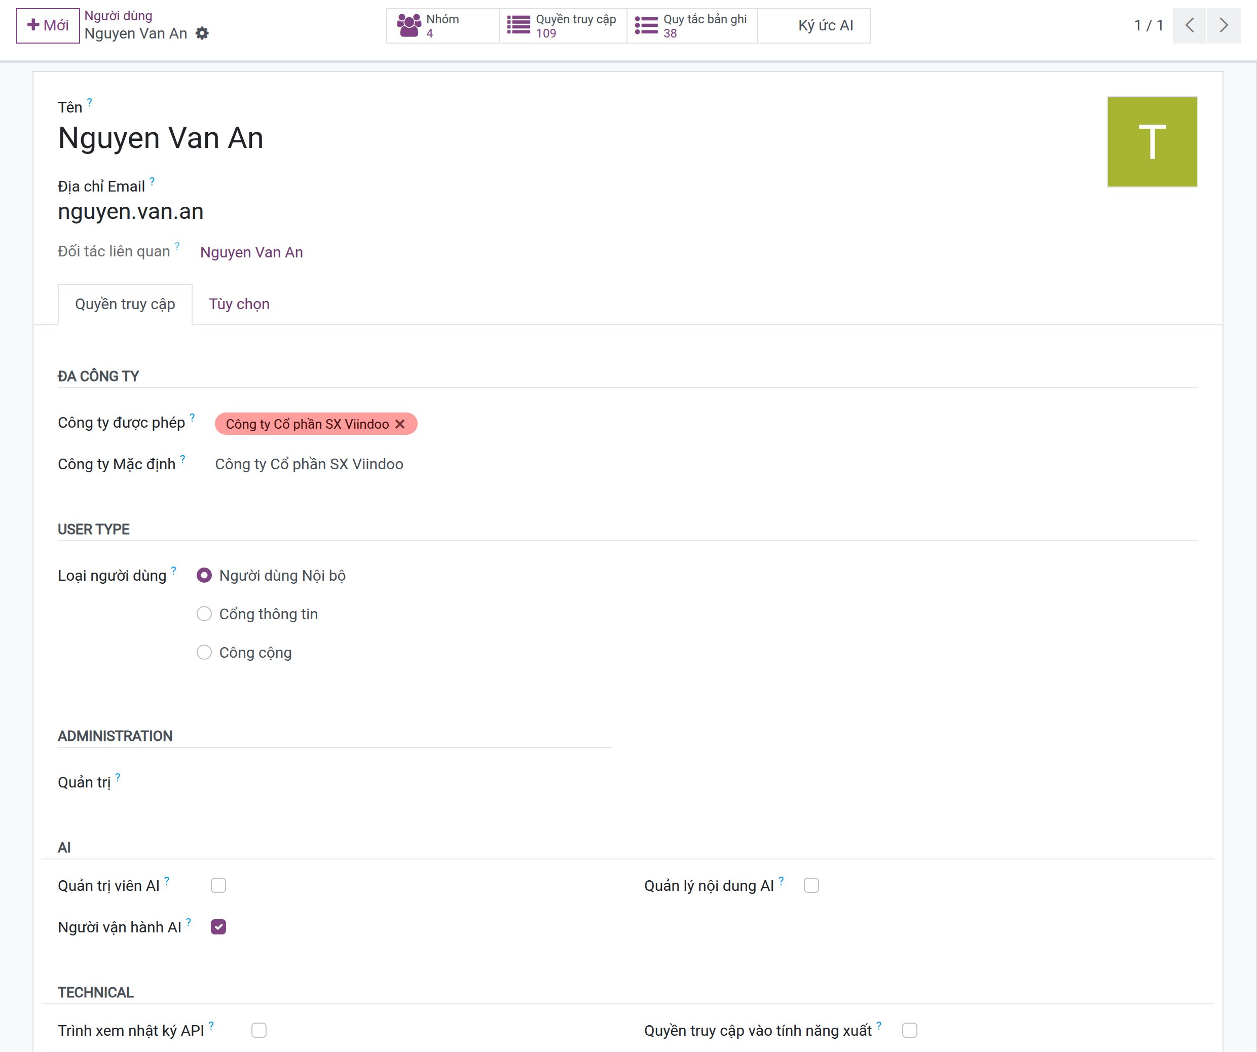Show help tooltip for Địa chỉ Email
This screenshot has width=1257, height=1052.
point(152,181)
